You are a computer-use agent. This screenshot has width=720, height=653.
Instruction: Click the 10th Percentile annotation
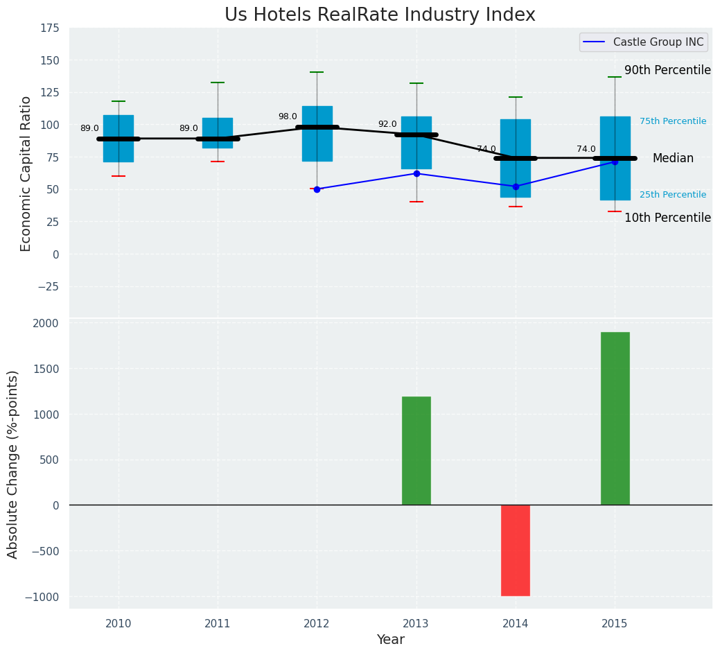[667, 218]
